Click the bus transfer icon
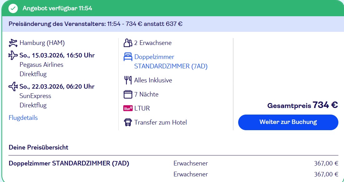This screenshot has width=344, height=182. coord(128,122)
